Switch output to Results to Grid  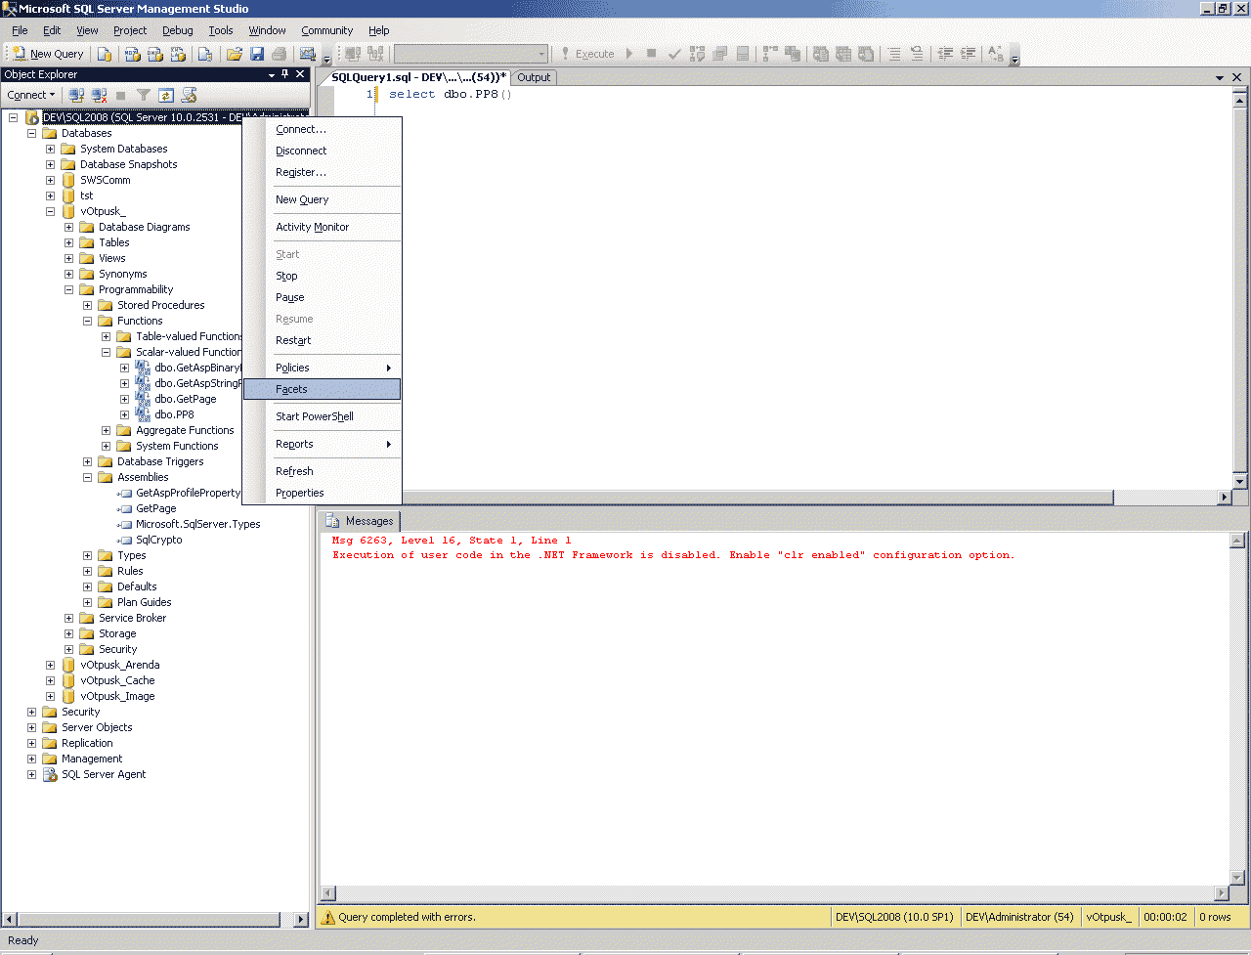pos(843,54)
